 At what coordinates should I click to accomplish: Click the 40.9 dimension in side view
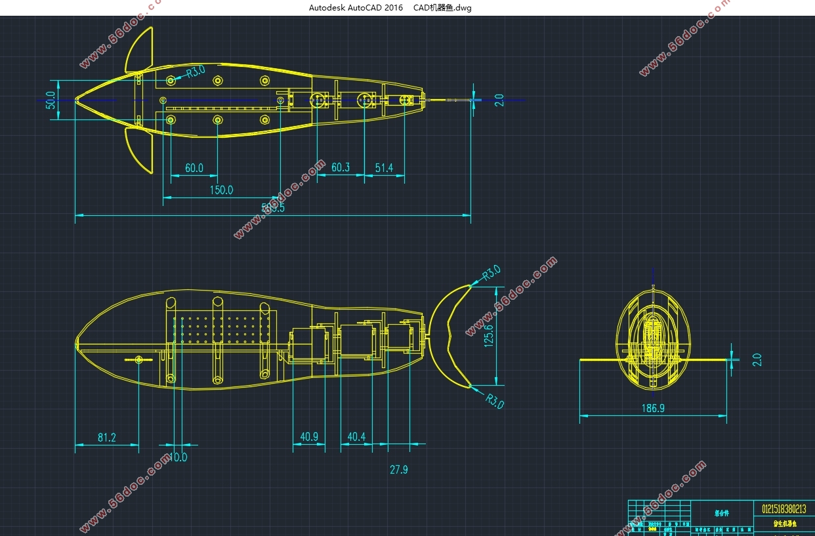point(308,437)
